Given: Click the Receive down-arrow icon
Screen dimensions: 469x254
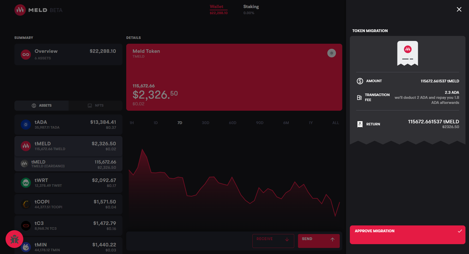Looking at the screenshot, I should tap(287, 239).
